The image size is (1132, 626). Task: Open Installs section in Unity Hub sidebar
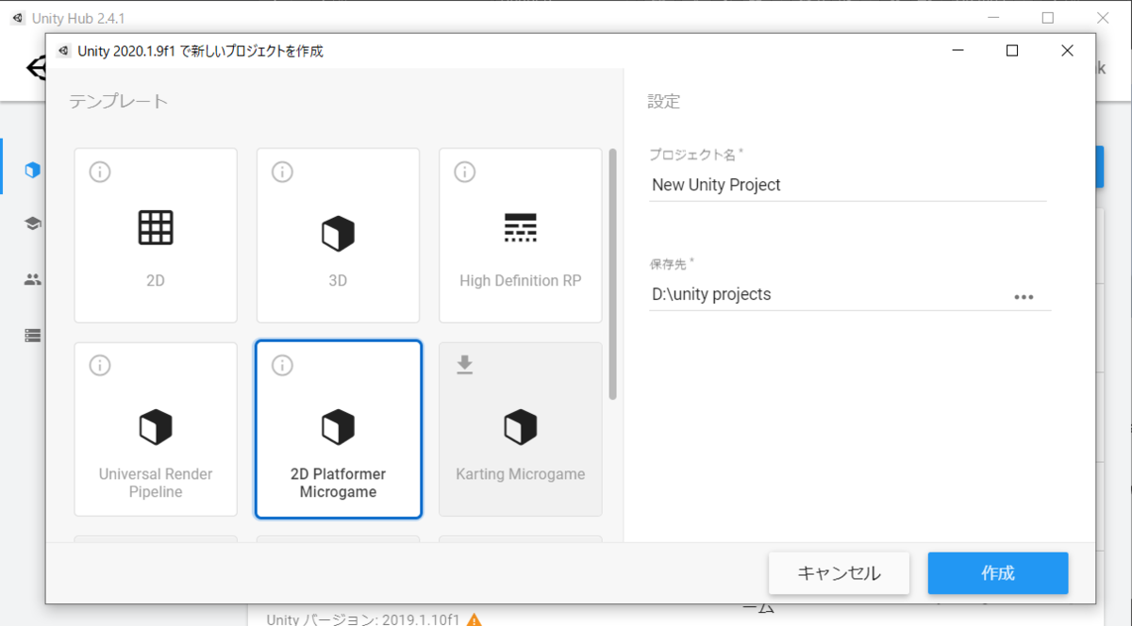pos(33,335)
